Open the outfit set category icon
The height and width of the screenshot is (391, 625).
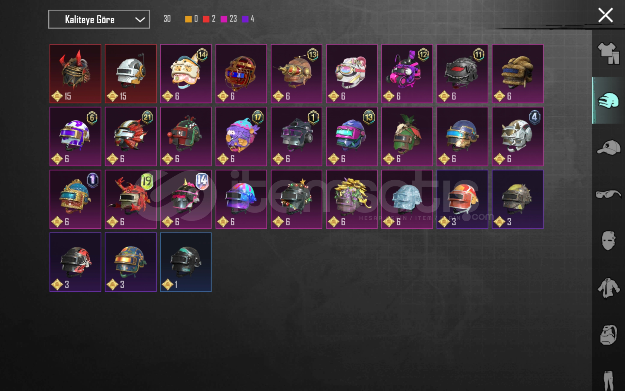coord(608,54)
